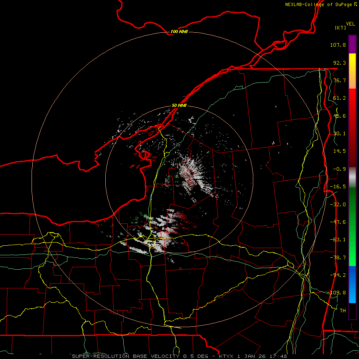Pick the green segment of the velocity color bar
The width and height of the screenshot is (359, 359).
click(352, 227)
